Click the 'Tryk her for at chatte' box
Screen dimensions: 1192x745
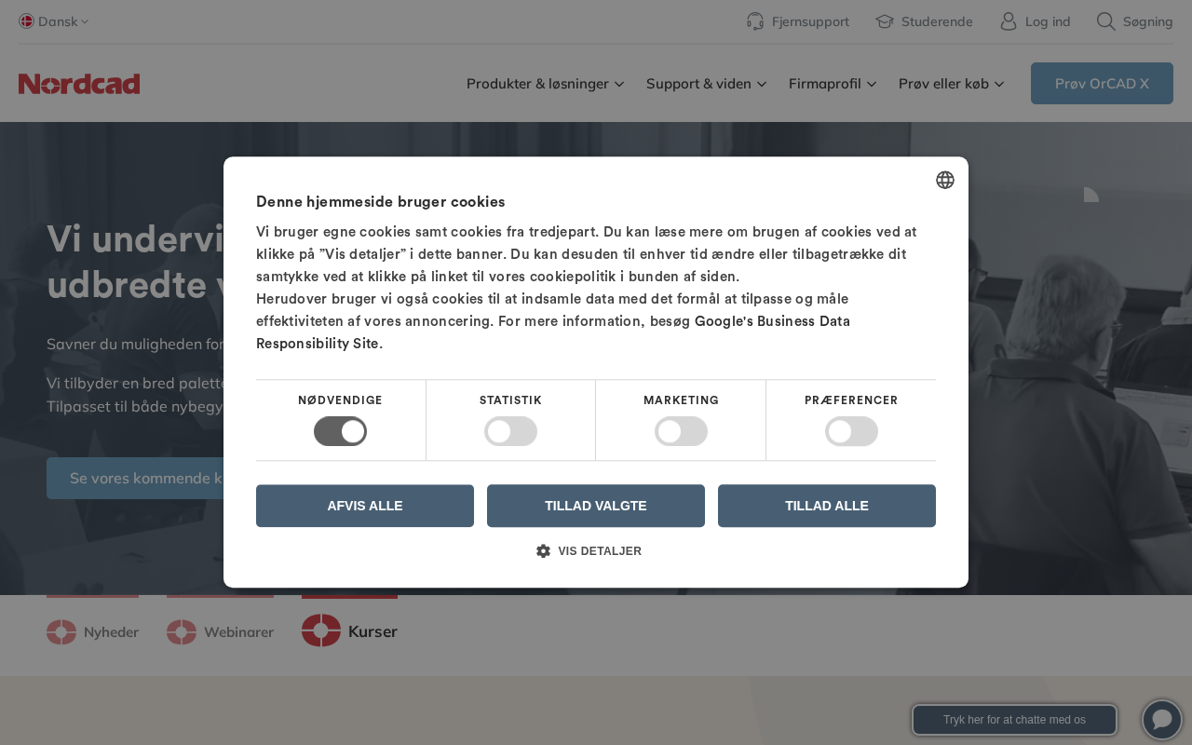(1014, 720)
